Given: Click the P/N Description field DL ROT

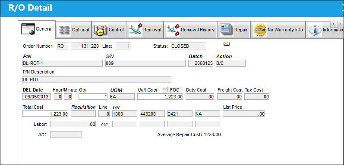Looking at the screenshot, I should pyautogui.click(x=97, y=79).
